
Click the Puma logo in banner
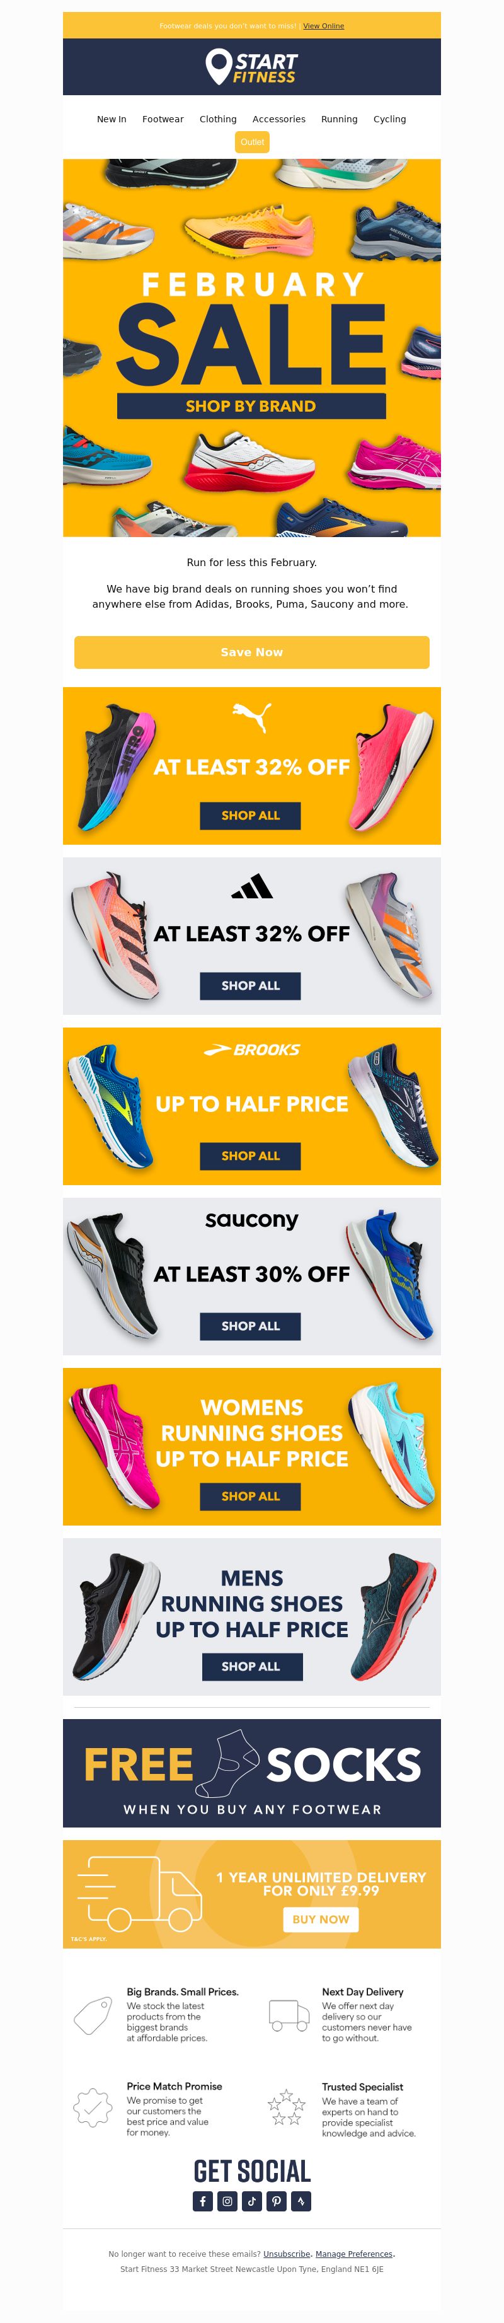[x=251, y=718]
